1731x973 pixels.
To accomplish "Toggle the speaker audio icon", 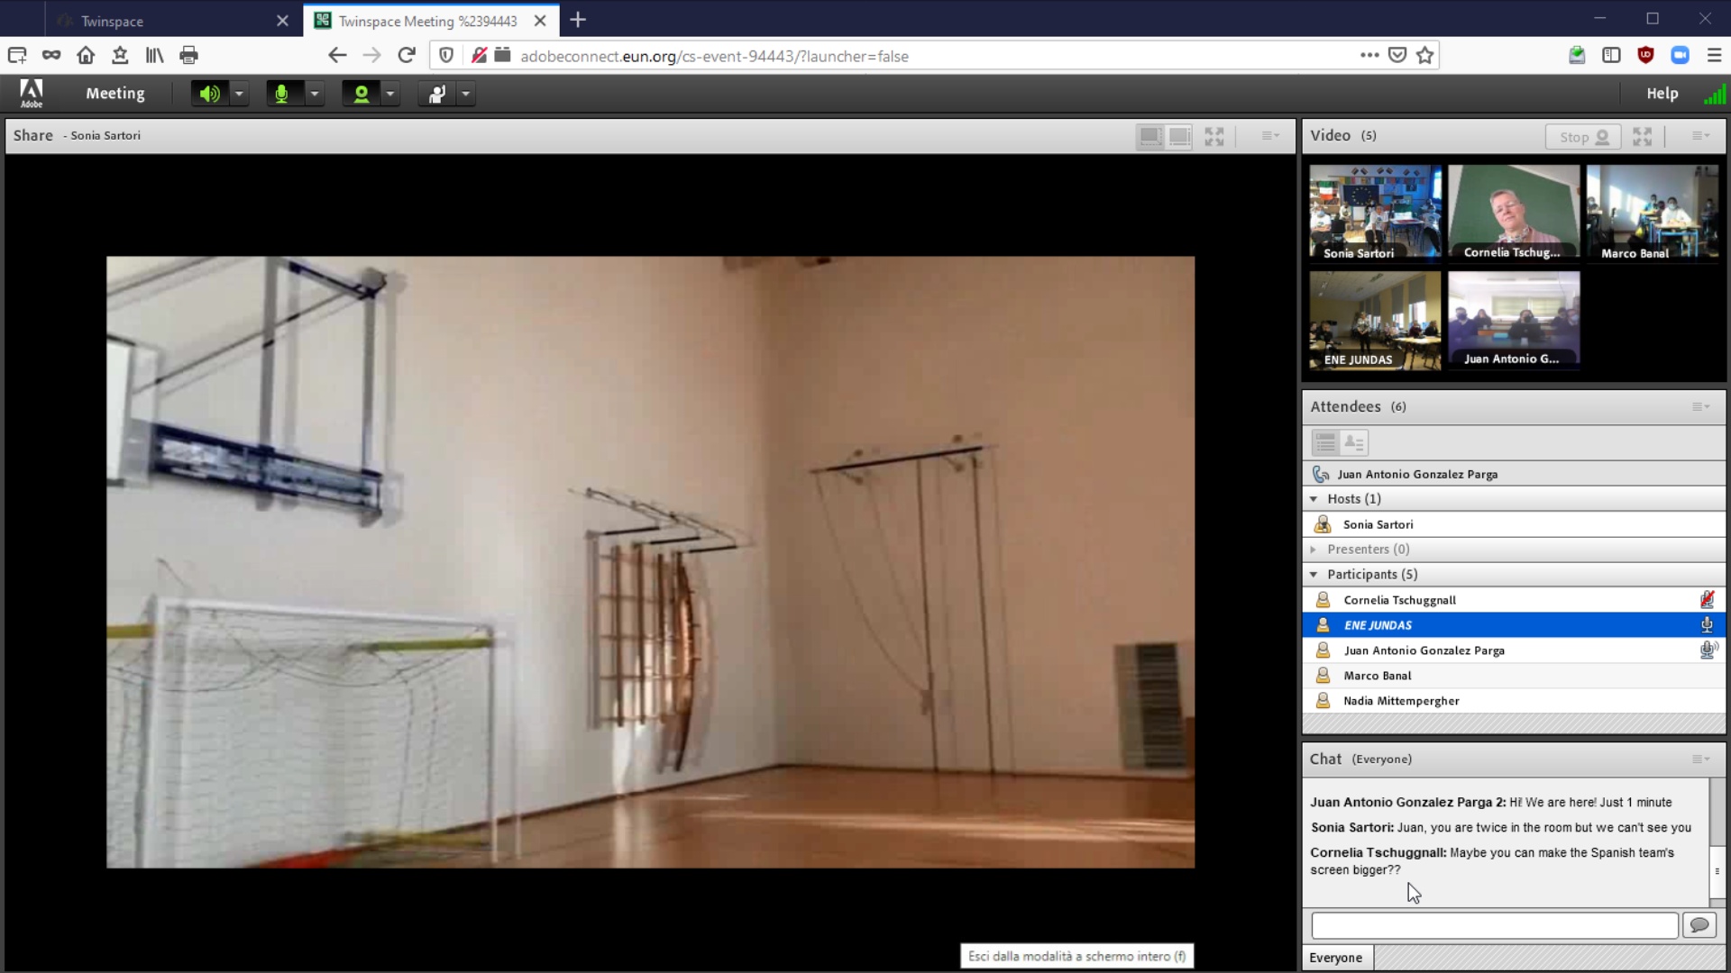I will tap(209, 94).
